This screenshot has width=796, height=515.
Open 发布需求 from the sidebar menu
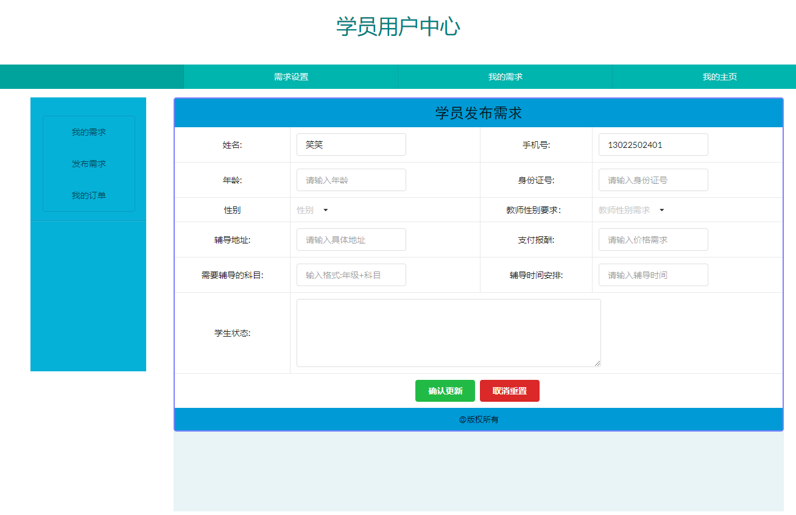tap(88, 163)
